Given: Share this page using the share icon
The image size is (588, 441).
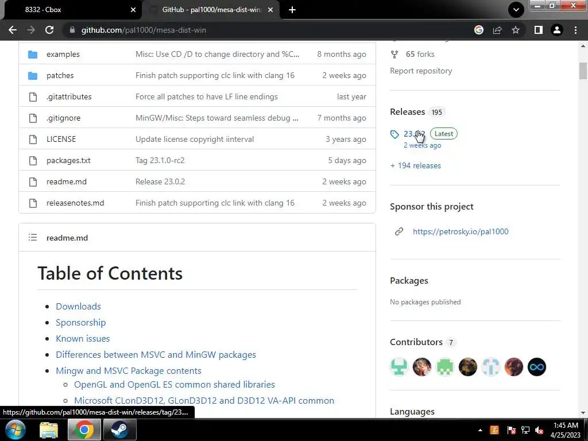Looking at the screenshot, I should [x=497, y=30].
